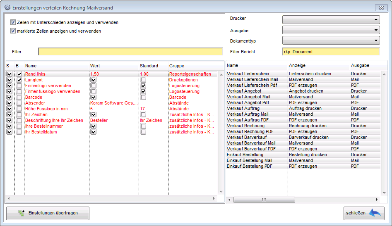Click 'Bestellung drucken' in the Anzeige column

point(308,155)
